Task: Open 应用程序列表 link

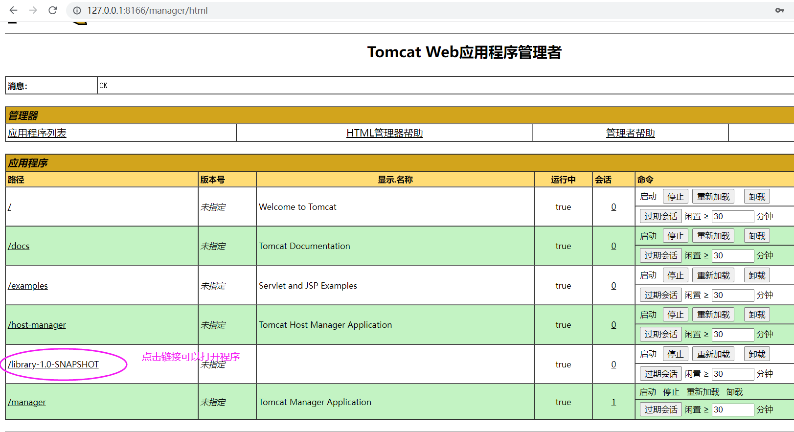Action: 37,133
